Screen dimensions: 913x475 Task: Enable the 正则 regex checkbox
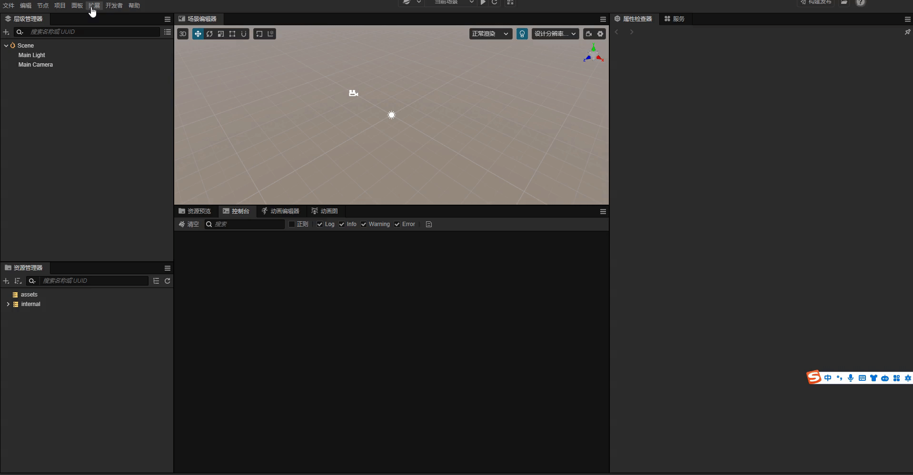pos(291,224)
